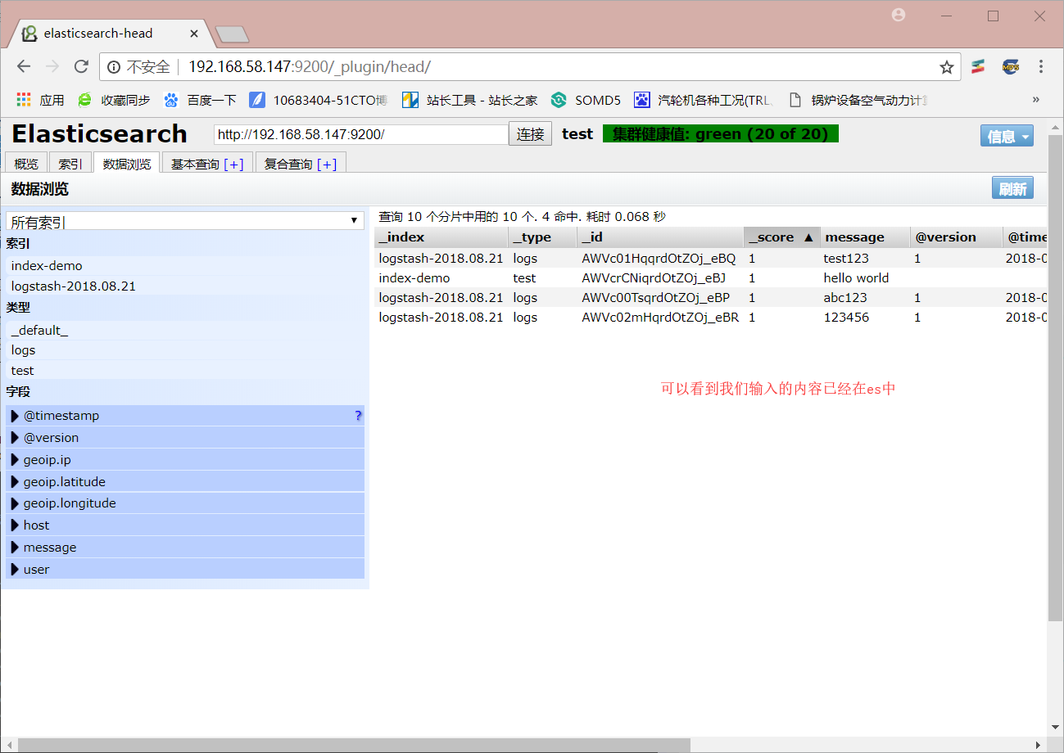Sort results by _index column
The width and height of the screenshot is (1064, 753).
[x=441, y=237]
